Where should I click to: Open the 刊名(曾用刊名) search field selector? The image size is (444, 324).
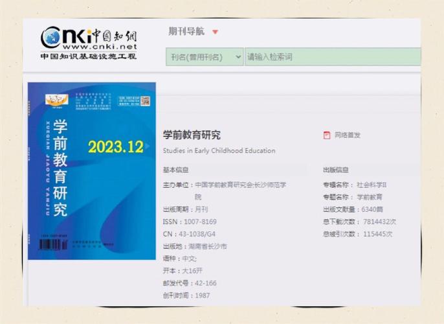(x=205, y=57)
